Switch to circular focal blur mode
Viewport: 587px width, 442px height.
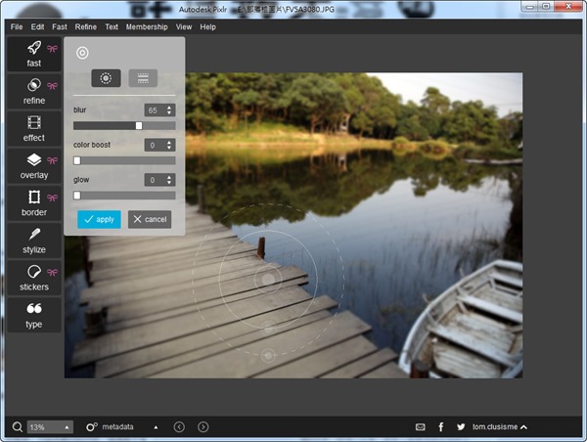tap(106, 78)
